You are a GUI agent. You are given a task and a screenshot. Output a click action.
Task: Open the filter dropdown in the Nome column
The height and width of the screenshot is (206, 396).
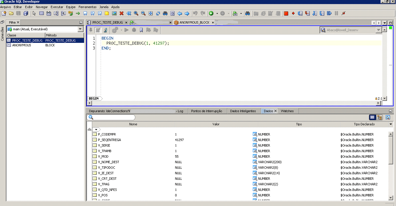[x=97, y=129]
